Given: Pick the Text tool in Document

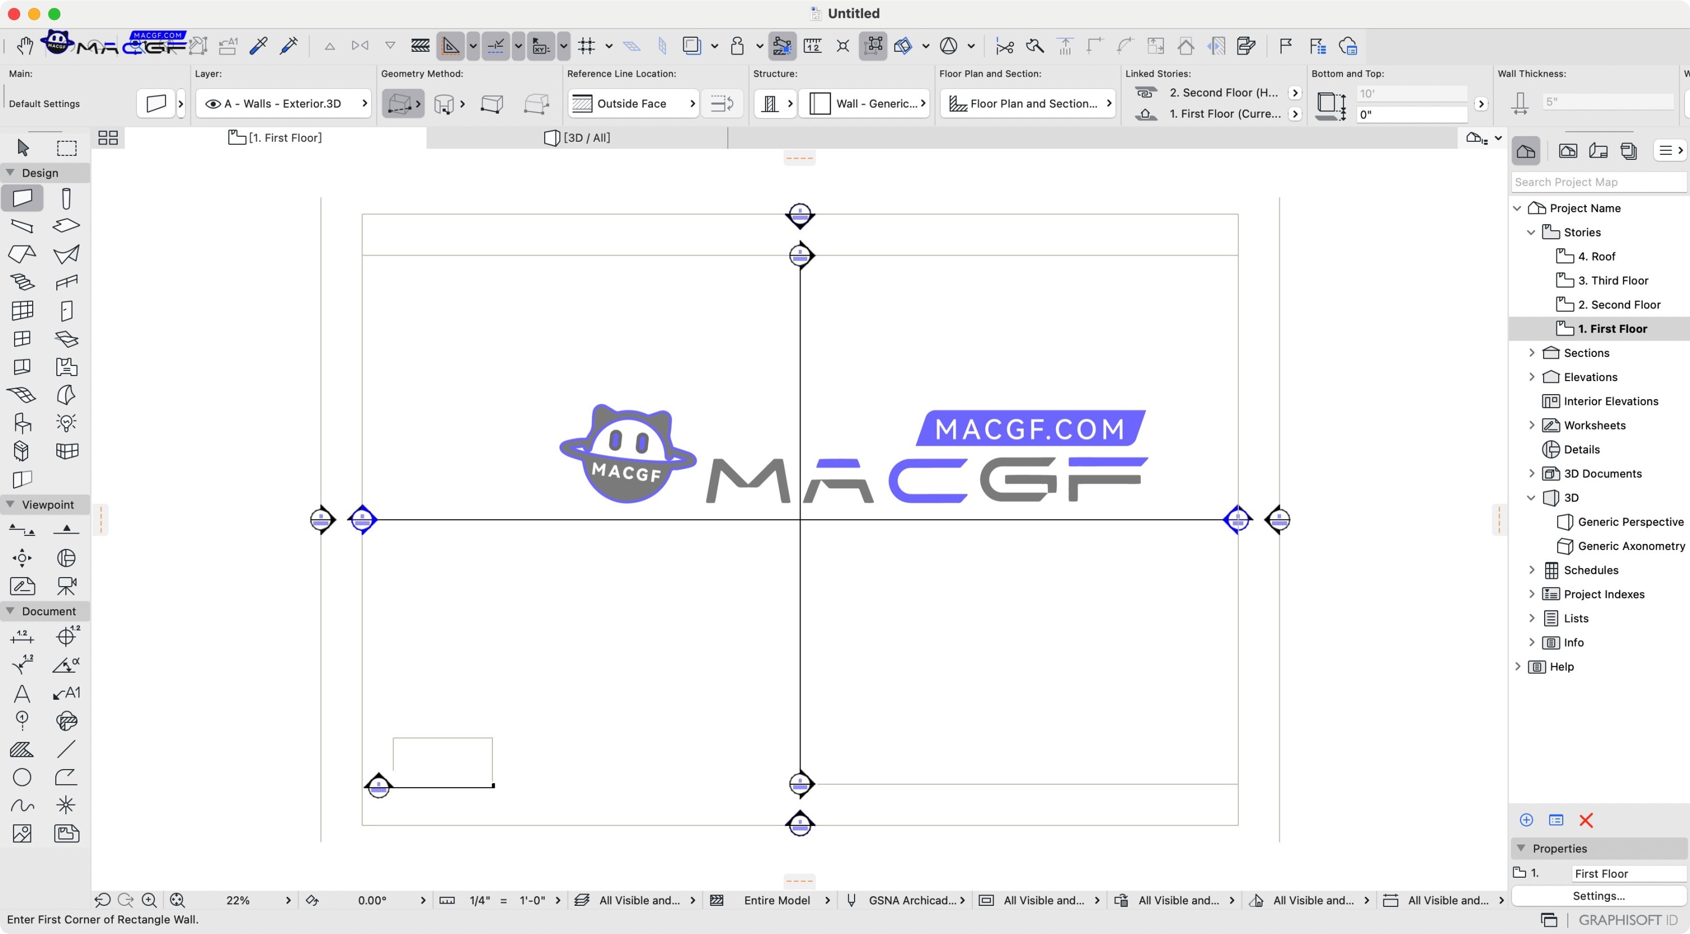Looking at the screenshot, I should pyautogui.click(x=21, y=693).
